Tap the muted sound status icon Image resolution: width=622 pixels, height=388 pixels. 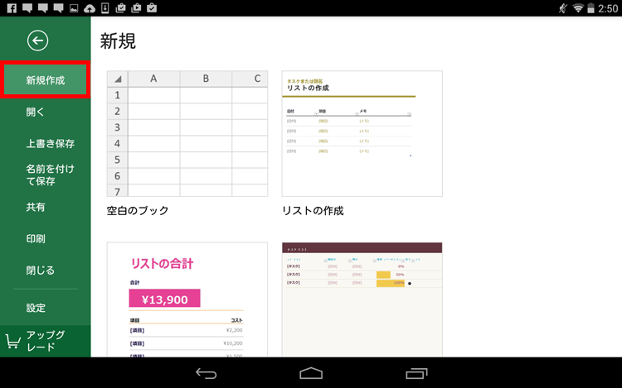[563, 8]
